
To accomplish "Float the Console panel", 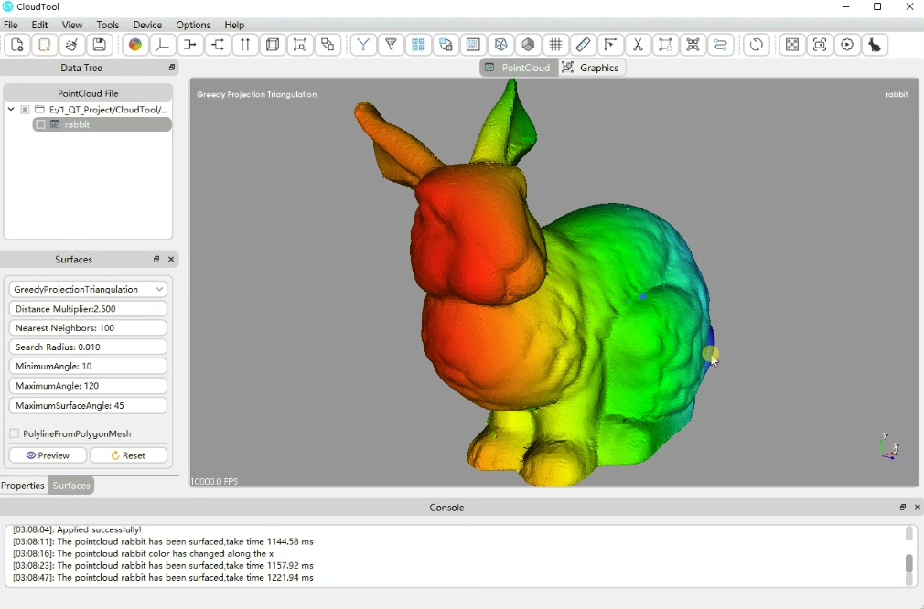I will pos(903,507).
